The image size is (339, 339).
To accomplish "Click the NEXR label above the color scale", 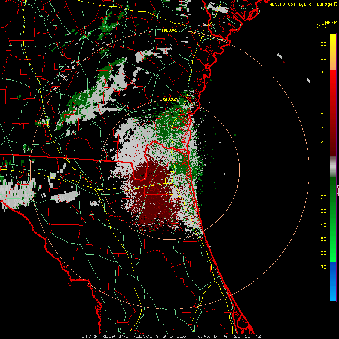I will 331,23.
